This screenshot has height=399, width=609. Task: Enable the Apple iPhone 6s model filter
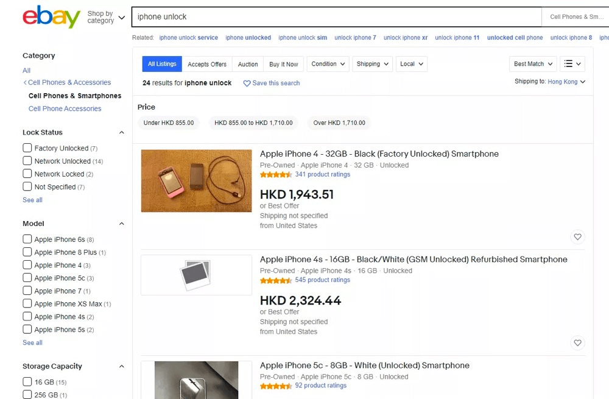pos(27,239)
